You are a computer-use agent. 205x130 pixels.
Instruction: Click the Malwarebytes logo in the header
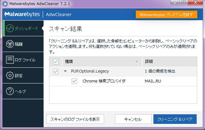pos(22,14)
